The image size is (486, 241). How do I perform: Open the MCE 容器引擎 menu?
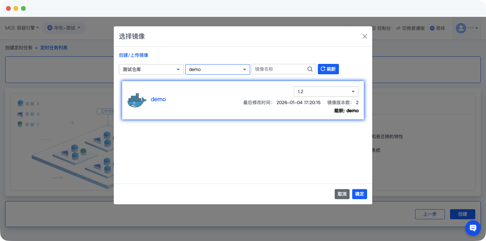[22, 28]
